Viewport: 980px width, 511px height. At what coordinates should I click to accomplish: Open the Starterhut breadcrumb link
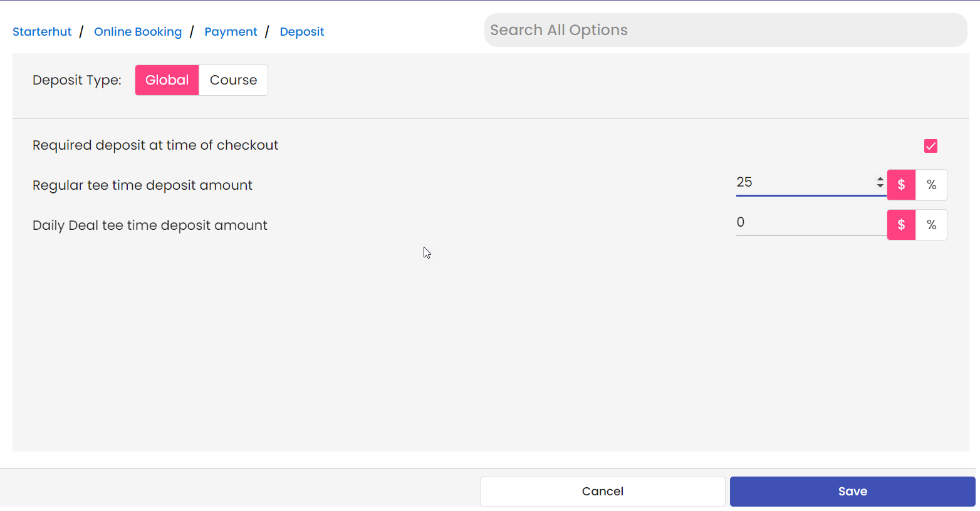click(x=42, y=32)
